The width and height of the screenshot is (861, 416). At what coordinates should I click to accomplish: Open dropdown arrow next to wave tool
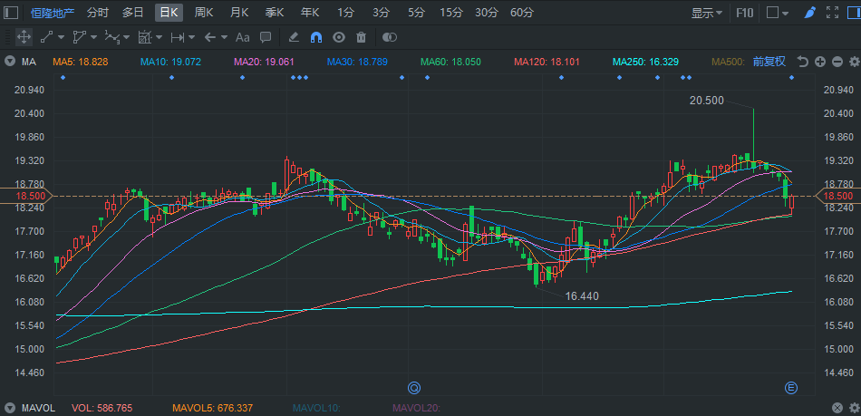pyautogui.click(x=126, y=37)
